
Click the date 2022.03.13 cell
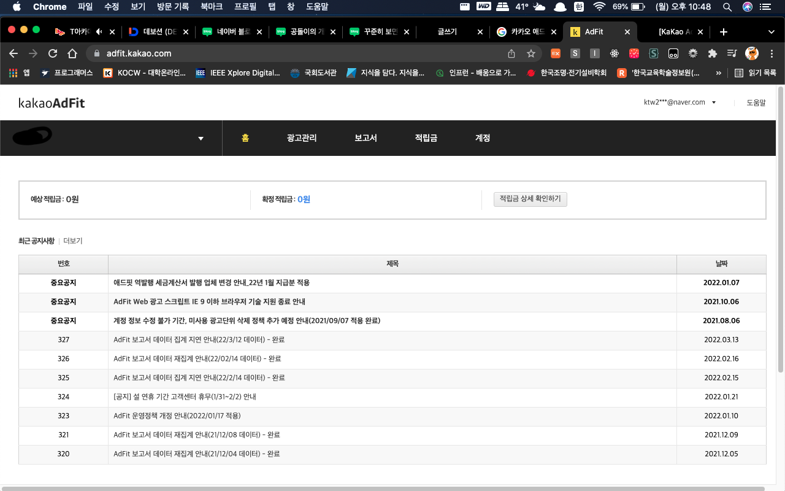coord(721,340)
